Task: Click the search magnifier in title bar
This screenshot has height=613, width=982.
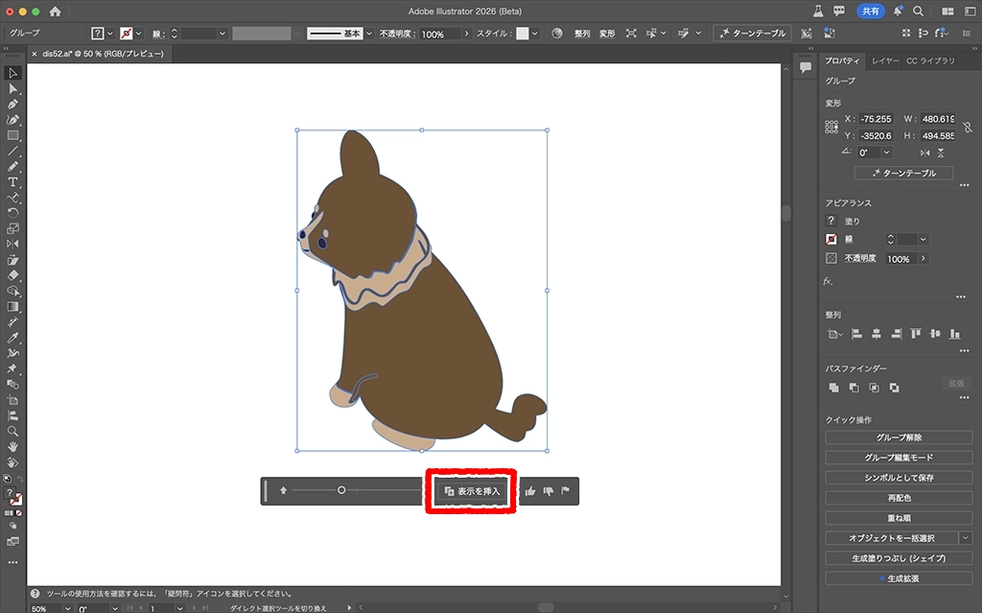Action: [x=918, y=12]
